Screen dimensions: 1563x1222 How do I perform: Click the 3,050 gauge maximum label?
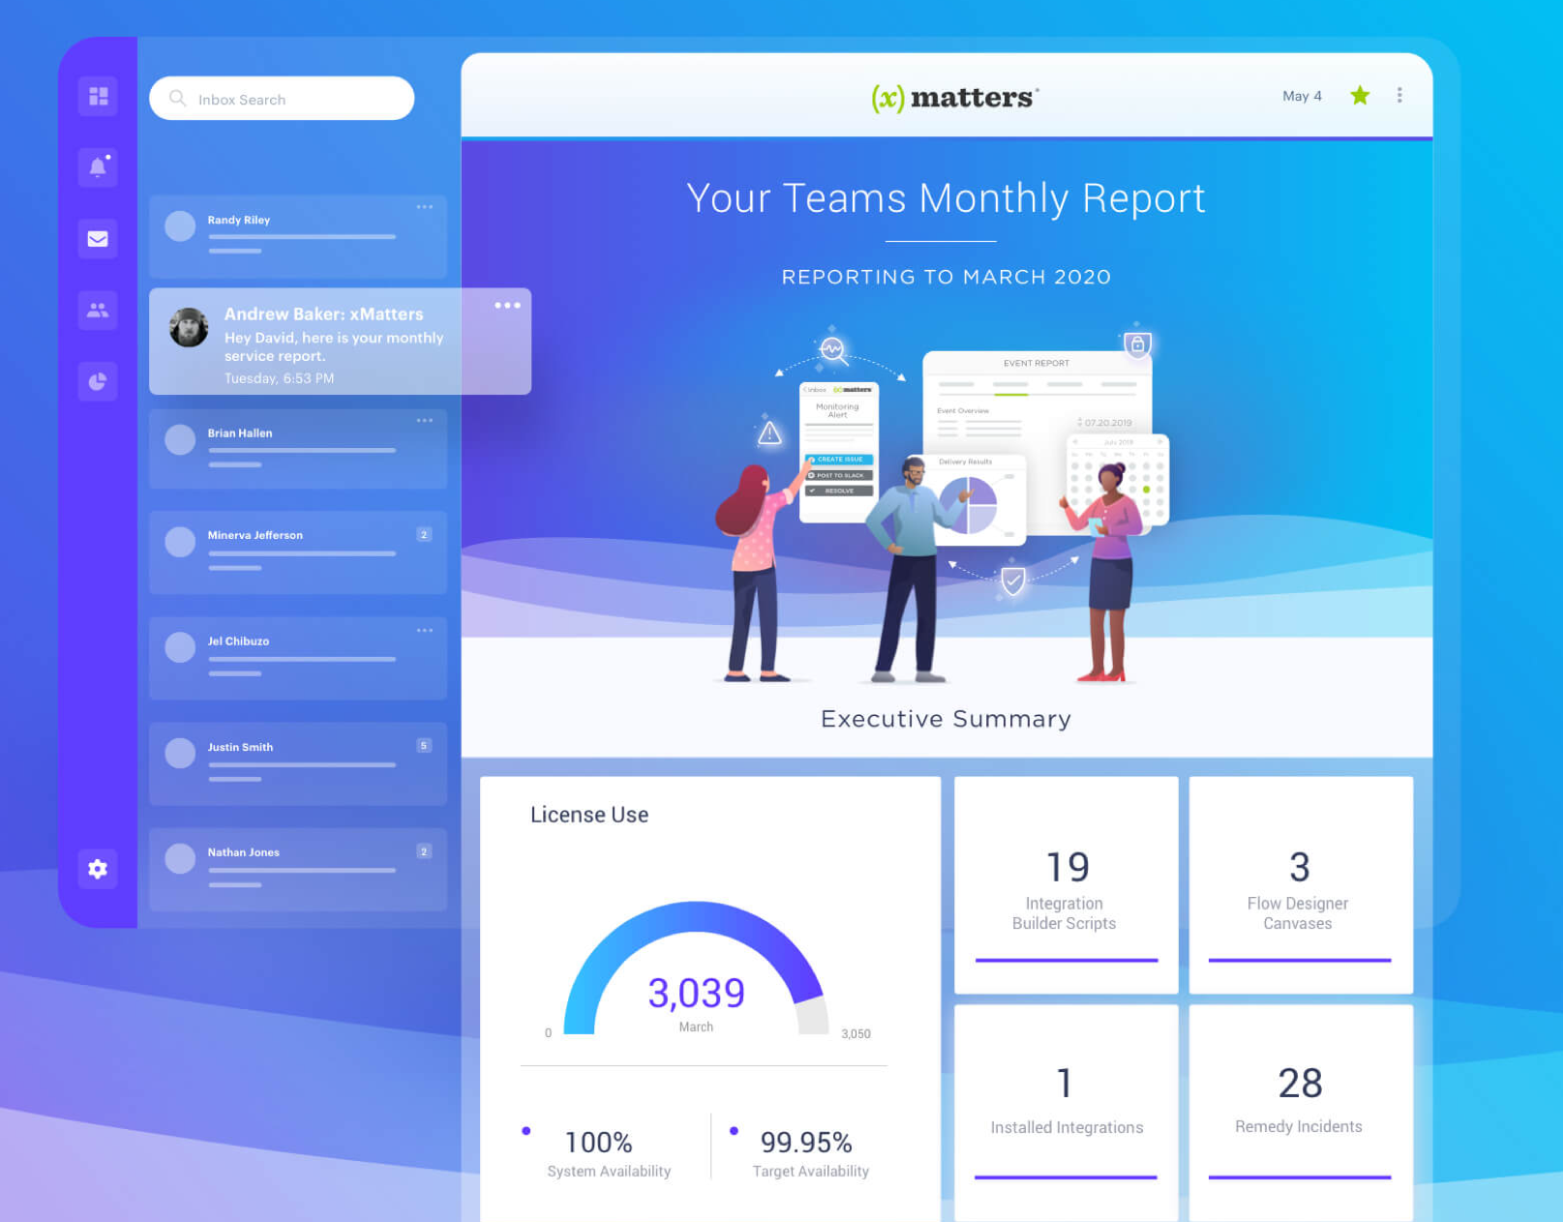pyautogui.click(x=856, y=1033)
